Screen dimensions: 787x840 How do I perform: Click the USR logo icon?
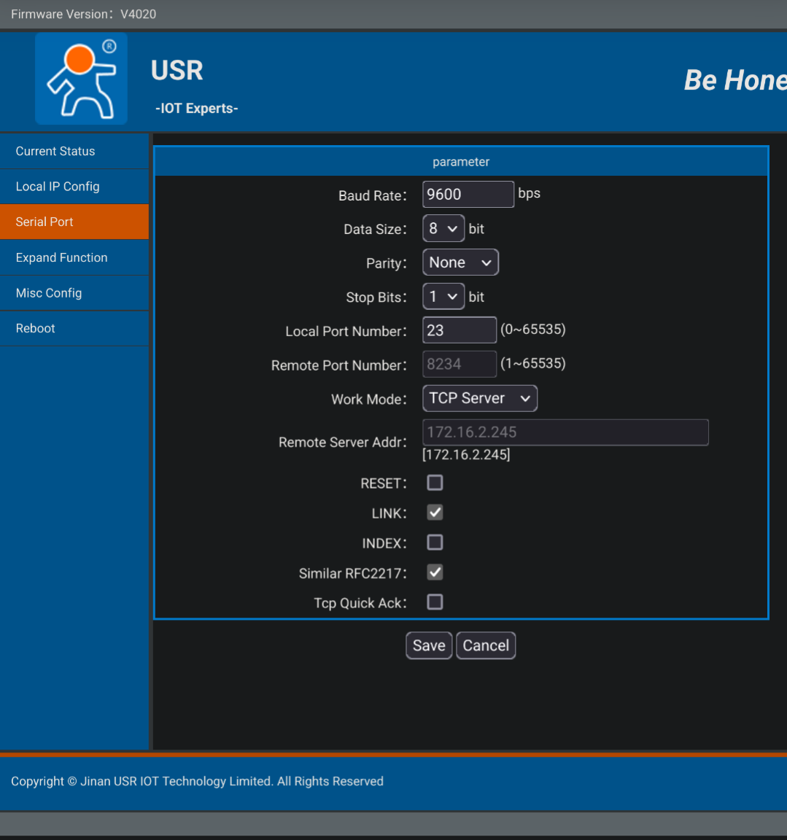81,79
